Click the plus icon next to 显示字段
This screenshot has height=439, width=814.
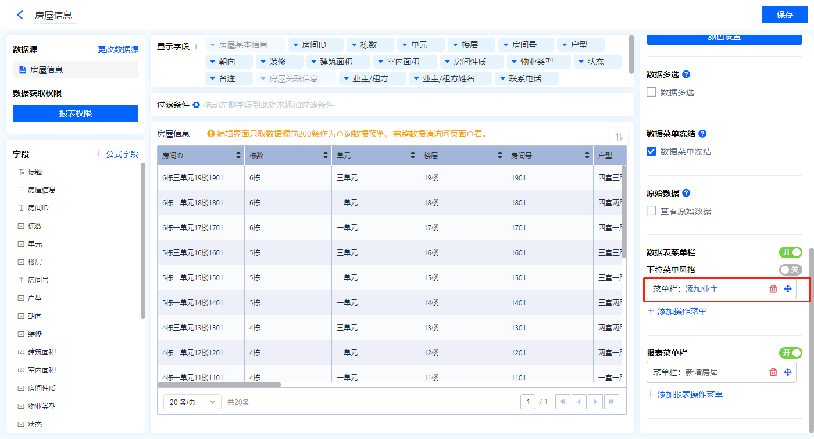(196, 47)
